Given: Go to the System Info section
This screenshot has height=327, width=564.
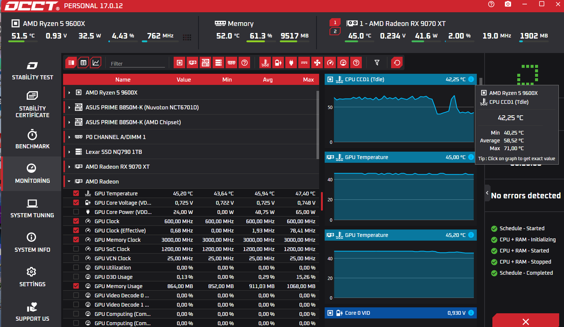Looking at the screenshot, I should point(32,242).
